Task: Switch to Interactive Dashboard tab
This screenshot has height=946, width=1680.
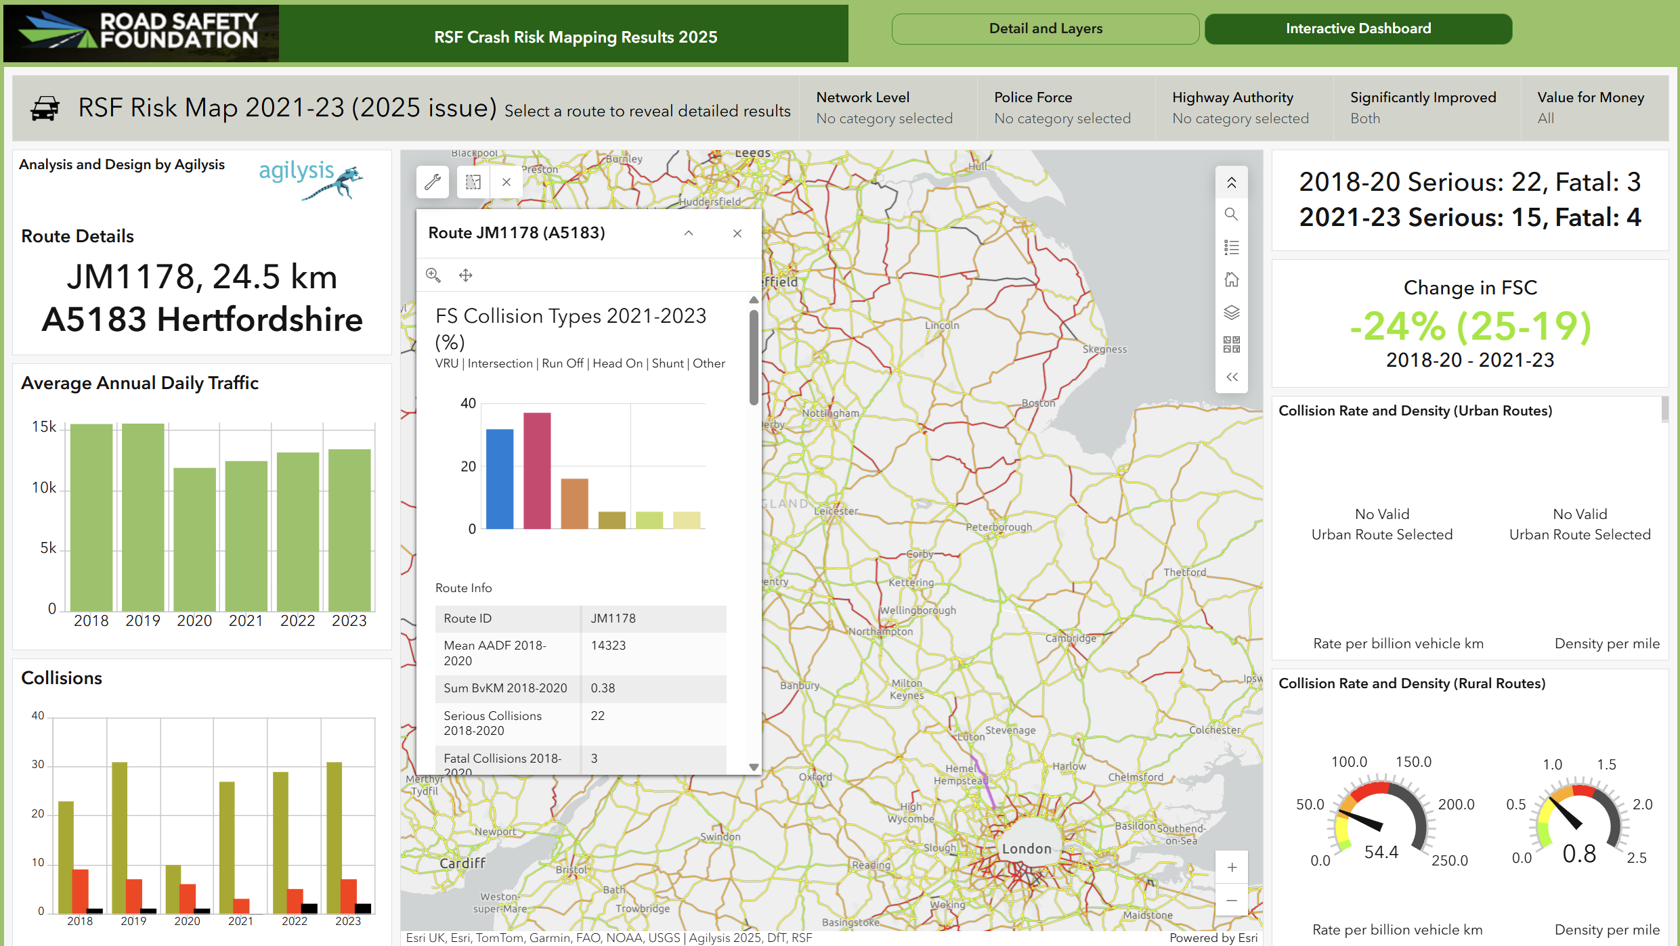Action: point(1358,28)
